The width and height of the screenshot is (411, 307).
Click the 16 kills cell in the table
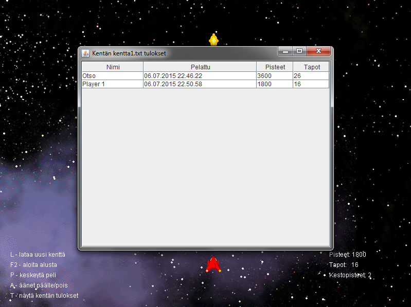point(311,84)
